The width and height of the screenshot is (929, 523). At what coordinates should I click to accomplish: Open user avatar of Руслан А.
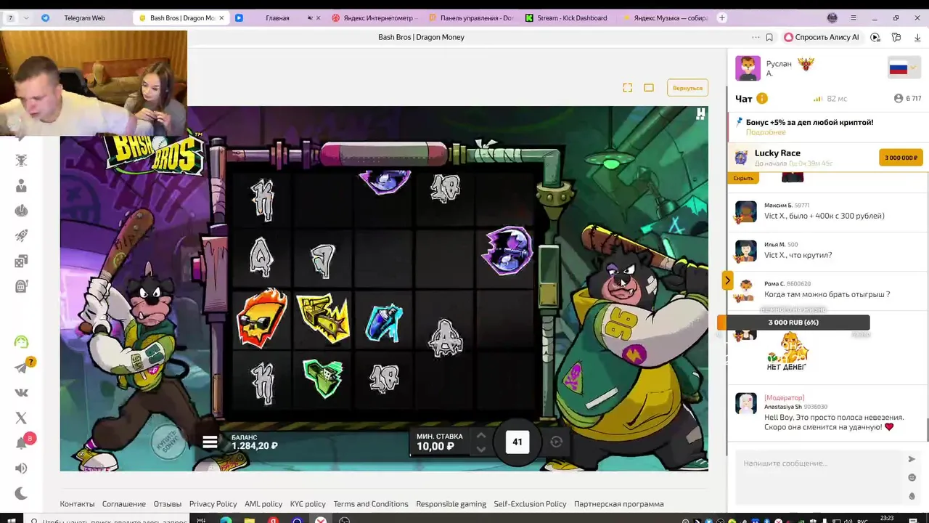pyautogui.click(x=748, y=68)
